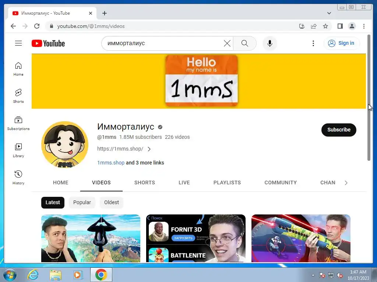Click the 1mms channel banner
The width and height of the screenshot is (377, 282).
tap(198, 81)
